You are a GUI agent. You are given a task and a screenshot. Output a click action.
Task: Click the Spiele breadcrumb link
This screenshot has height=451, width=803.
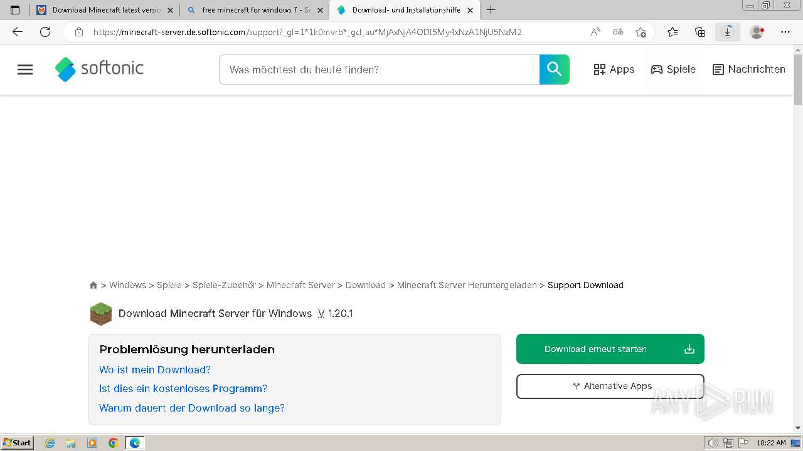click(x=169, y=285)
